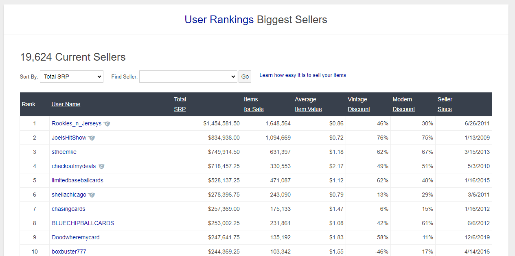
Task: Open sthoemke seller profile
Action: coord(64,152)
